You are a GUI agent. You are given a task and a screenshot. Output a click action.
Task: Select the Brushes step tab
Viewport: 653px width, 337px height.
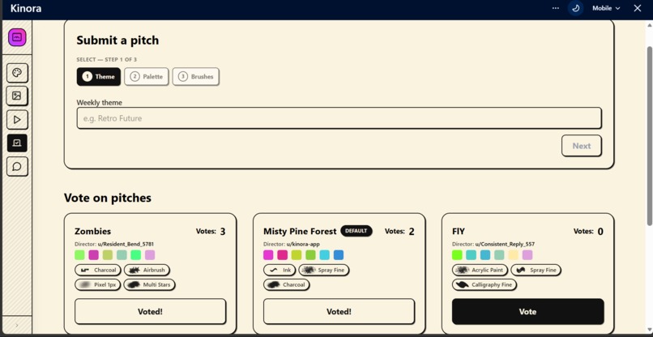pos(196,77)
